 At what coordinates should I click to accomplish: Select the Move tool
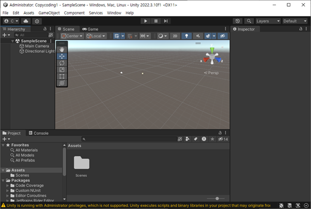point(61,56)
